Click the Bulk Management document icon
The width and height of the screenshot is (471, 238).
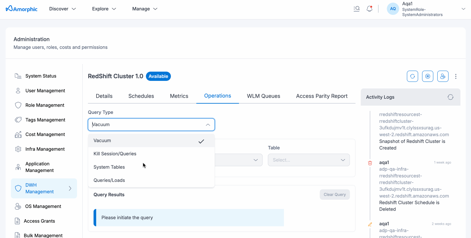pyautogui.click(x=18, y=235)
